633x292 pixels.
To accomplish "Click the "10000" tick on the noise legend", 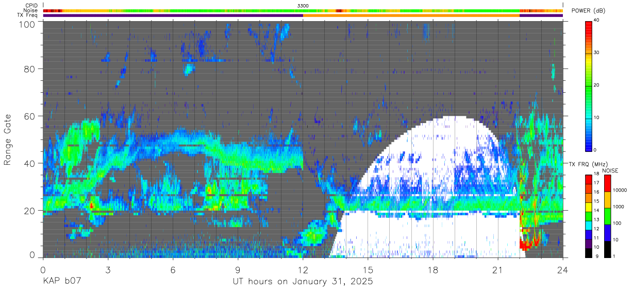I will coord(620,191).
